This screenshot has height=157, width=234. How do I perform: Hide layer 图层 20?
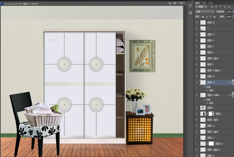click(197, 22)
